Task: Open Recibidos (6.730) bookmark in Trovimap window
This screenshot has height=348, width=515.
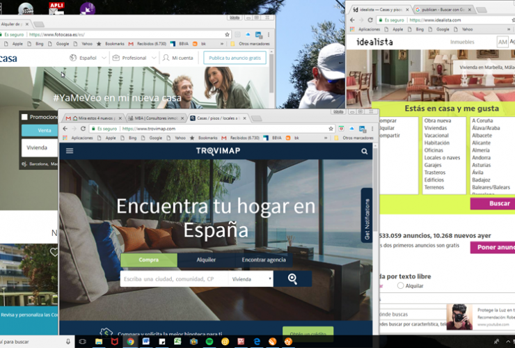Action: point(240,138)
